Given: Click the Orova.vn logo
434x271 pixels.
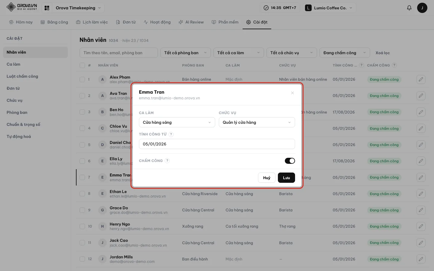Looking at the screenshot, I should 22,7.
